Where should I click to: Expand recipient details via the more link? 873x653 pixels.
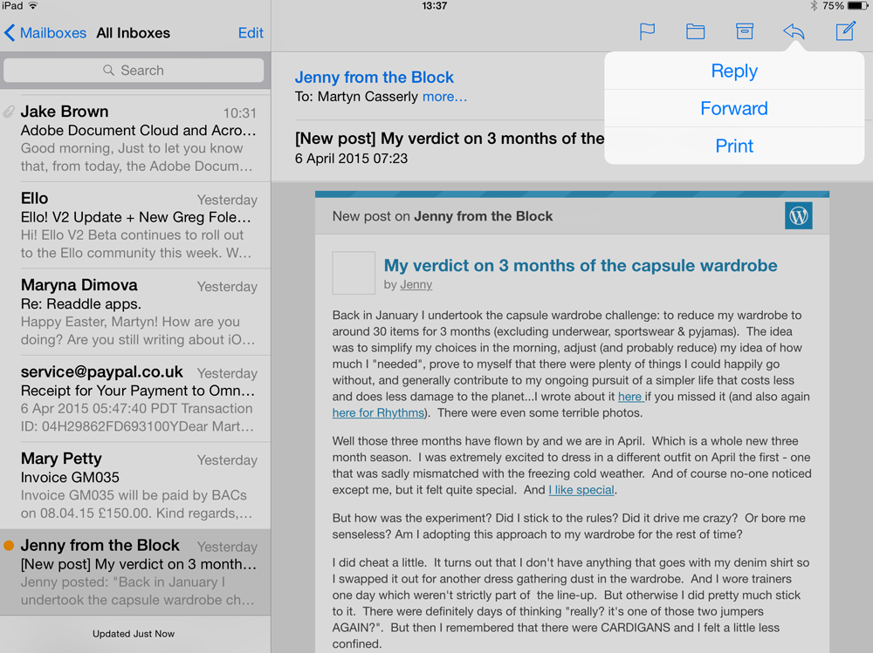444,97
